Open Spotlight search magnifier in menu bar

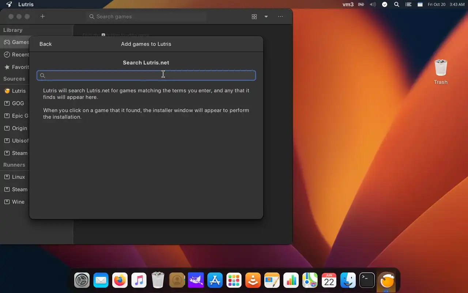pos(397,4)
